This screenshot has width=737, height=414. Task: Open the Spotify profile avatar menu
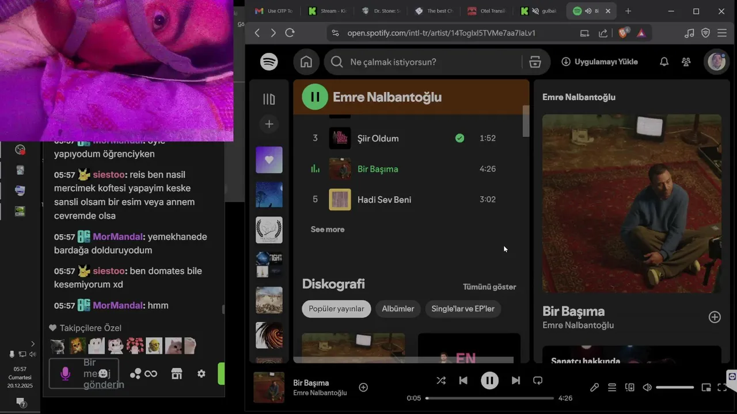pyautogui.click(x=716, y=62)
